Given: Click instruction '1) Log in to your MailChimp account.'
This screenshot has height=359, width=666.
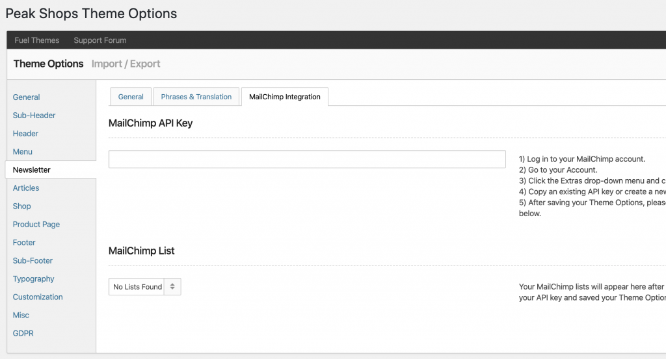Looking at the screenshot, I should [x=582, y=159].
